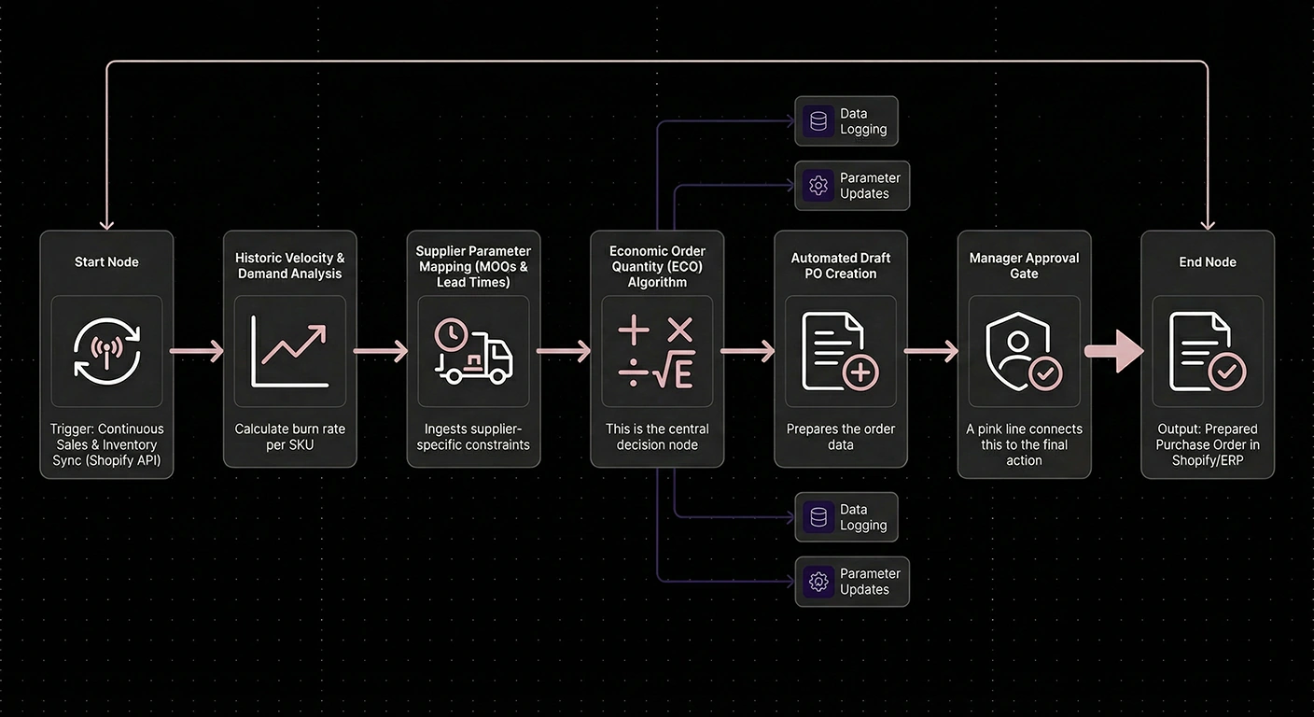Select "Parameter Updates" label above the algorithm node
The width and height of the screenshot is (1314, 717).
(870, 186)
